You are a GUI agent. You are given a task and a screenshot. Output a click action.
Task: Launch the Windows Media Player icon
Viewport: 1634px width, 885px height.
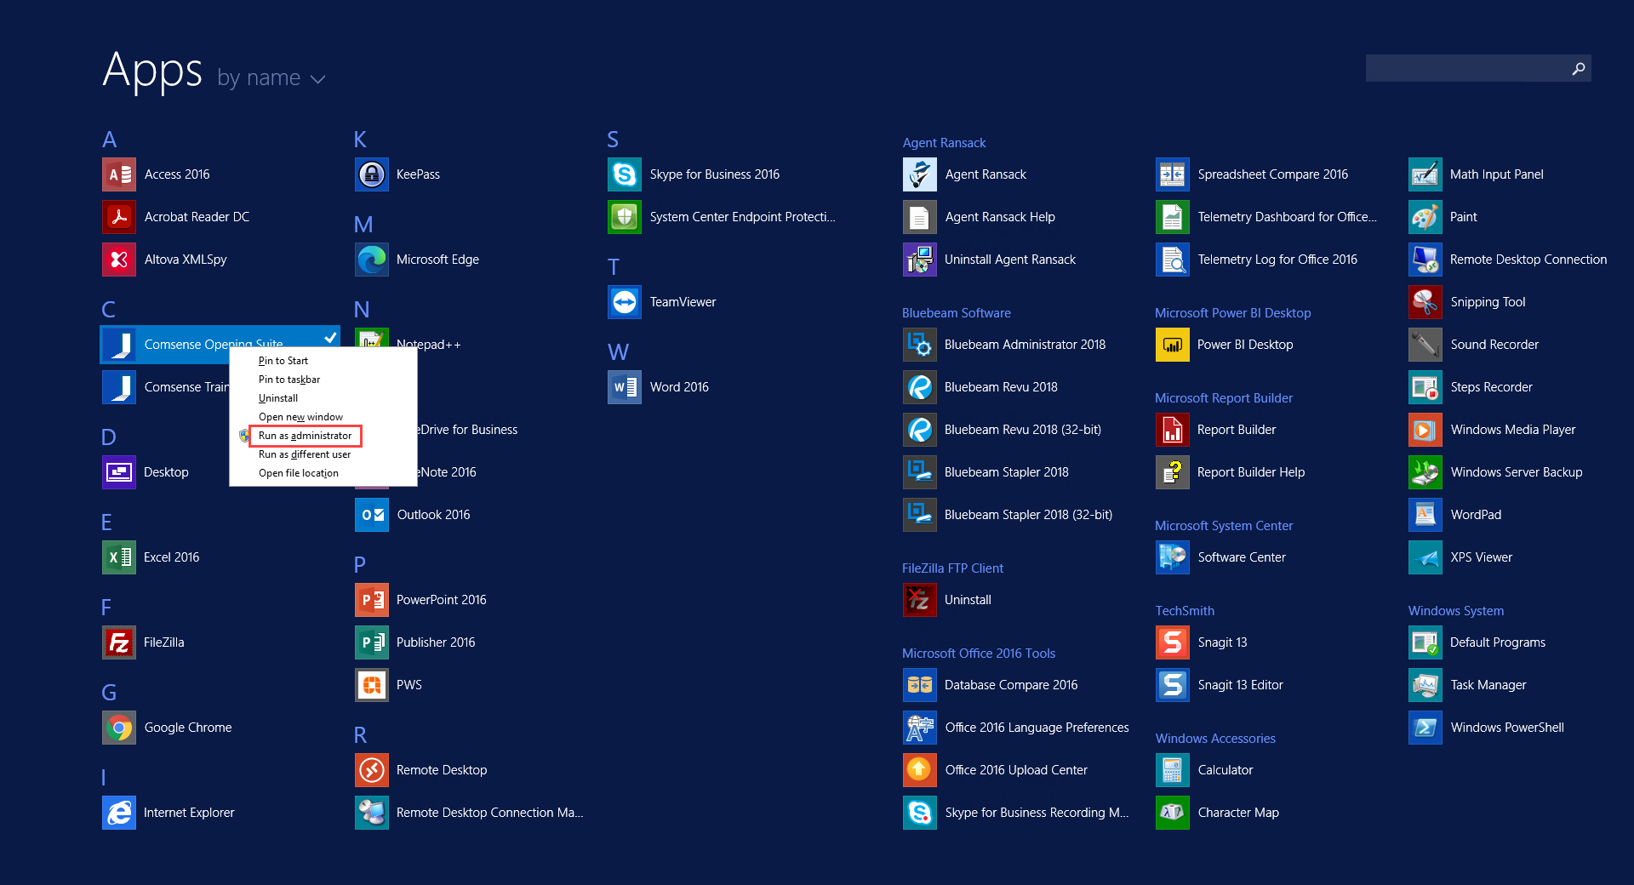click(x=1425, y=430)
